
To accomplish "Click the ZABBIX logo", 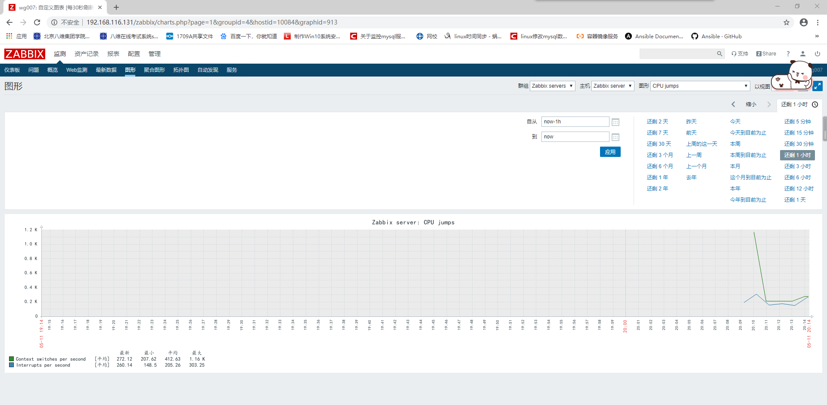I will click(x=25, y=54).
